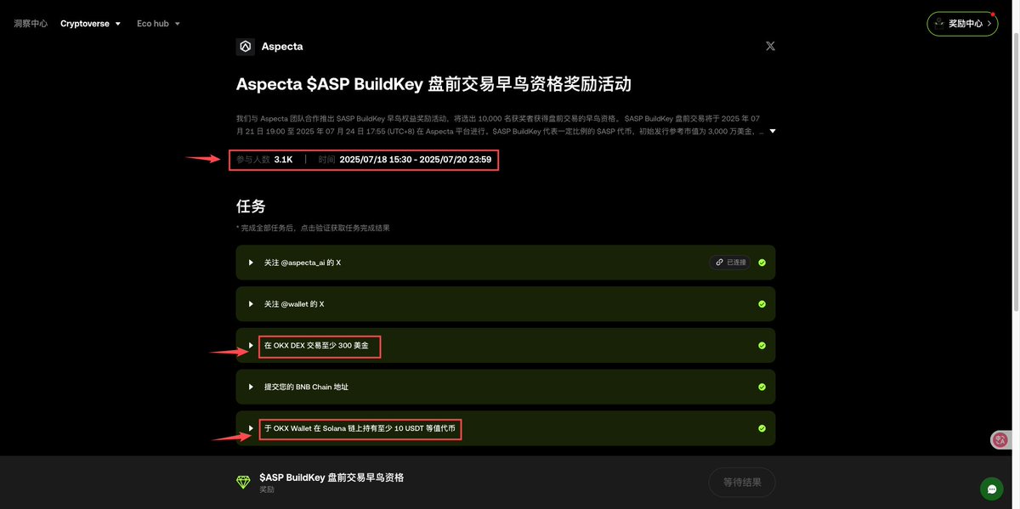Expand the 关注 @aspecta_ai 的 X task
The height and width of the screenshot is (509, 1020).
pyautogui.click(x=251, y=263)
